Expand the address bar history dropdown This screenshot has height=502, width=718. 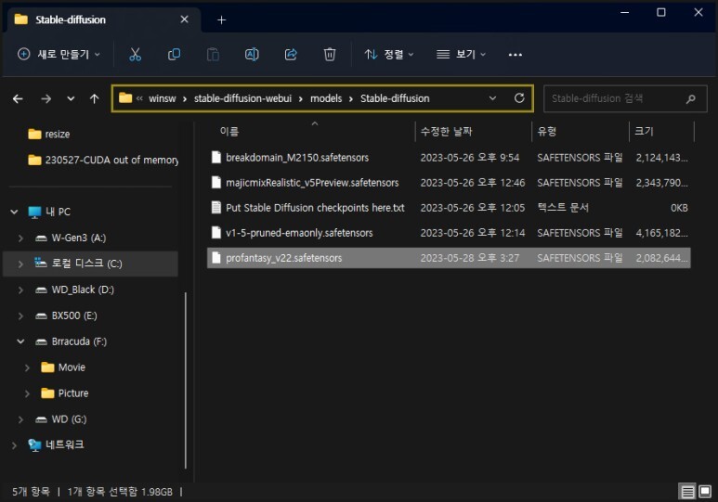point(492,98)
